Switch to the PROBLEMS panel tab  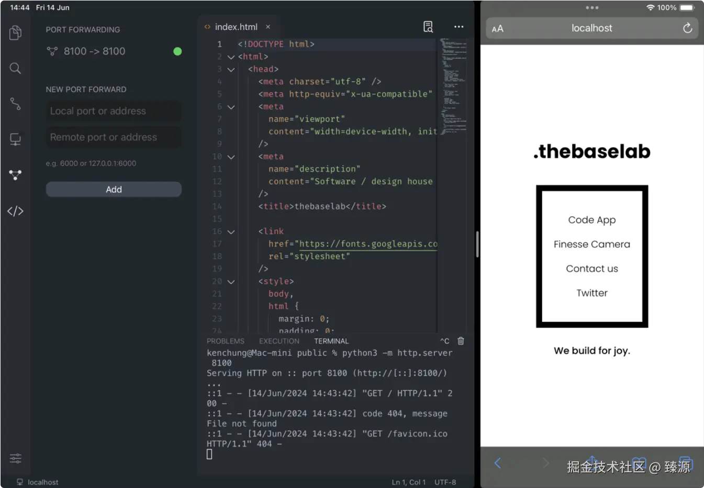(x=226, y=341)
